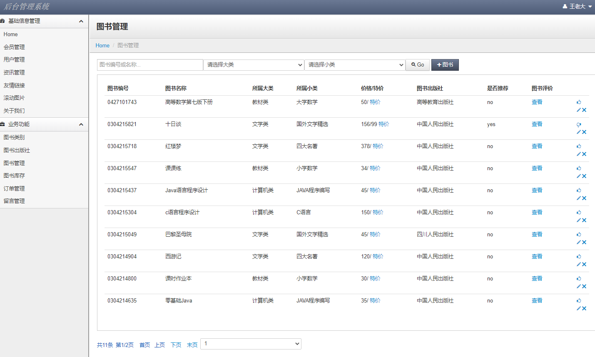This screenshot has width=595, height=357.
Task: Open the 请选择小类 dropdown
Action: click(x=354, y=64)
